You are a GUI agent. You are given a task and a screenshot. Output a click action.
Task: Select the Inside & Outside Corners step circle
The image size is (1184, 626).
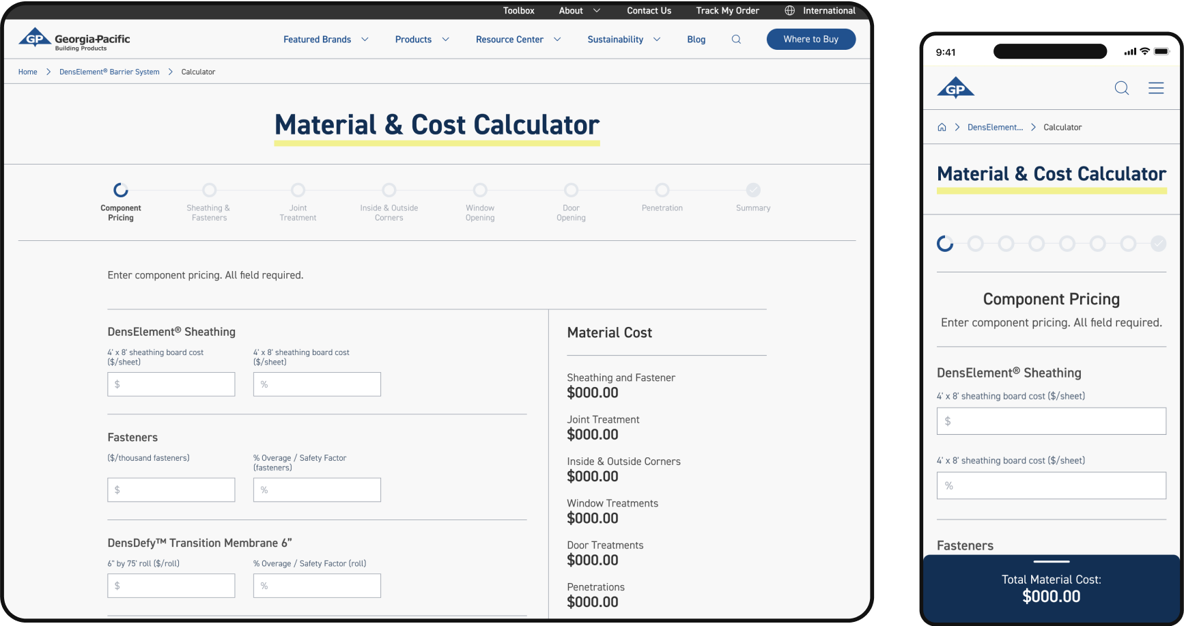point(389,190)
